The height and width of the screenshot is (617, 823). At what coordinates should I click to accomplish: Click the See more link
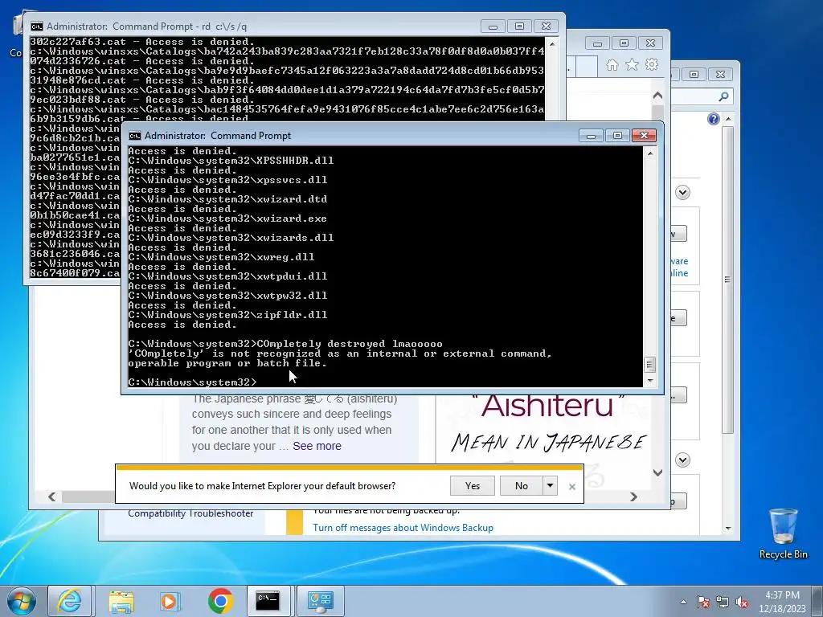pos(317,446)
